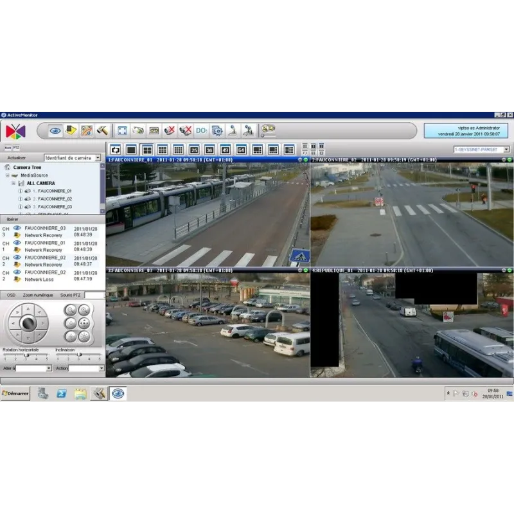This screenshot has height=514, width=514.
Task: Click the auto-sequence layout icon
Action: pyautogui.click(x=116, y=150)
